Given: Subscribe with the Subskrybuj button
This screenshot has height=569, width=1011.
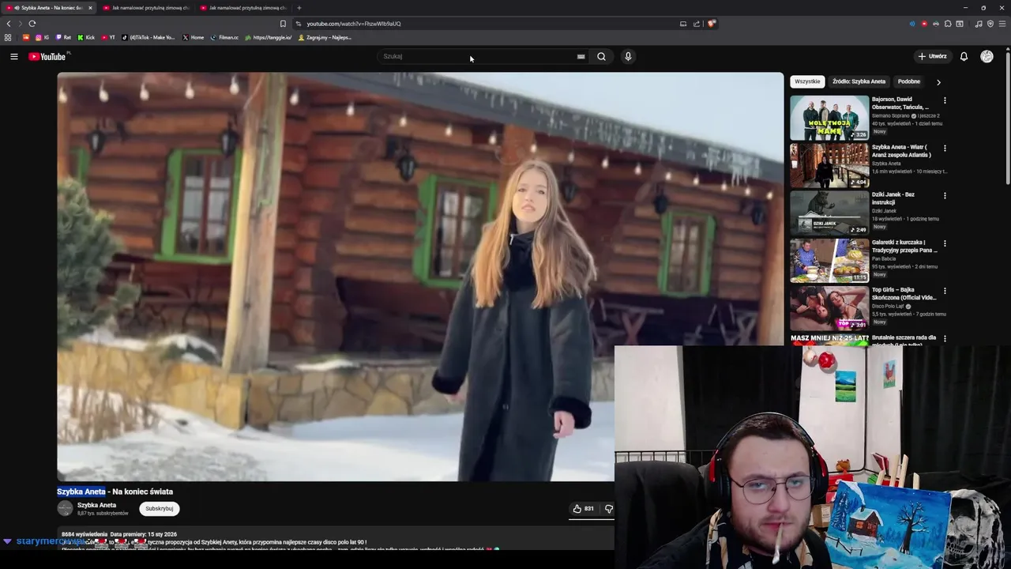Looking at the screenshot, I should 159,509.
